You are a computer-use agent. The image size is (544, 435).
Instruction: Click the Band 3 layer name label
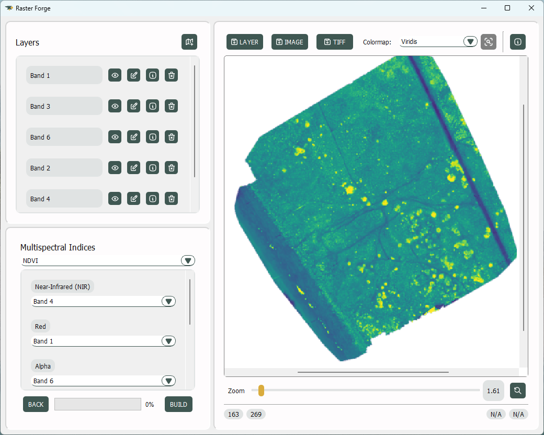[64, 106]
